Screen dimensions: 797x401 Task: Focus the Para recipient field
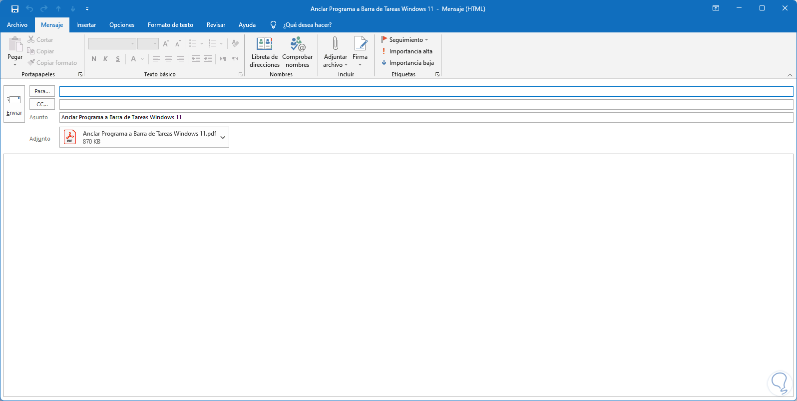point(426,91)
